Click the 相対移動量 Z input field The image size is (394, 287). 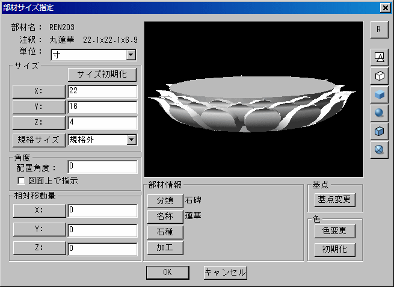[x=102, y=249]
